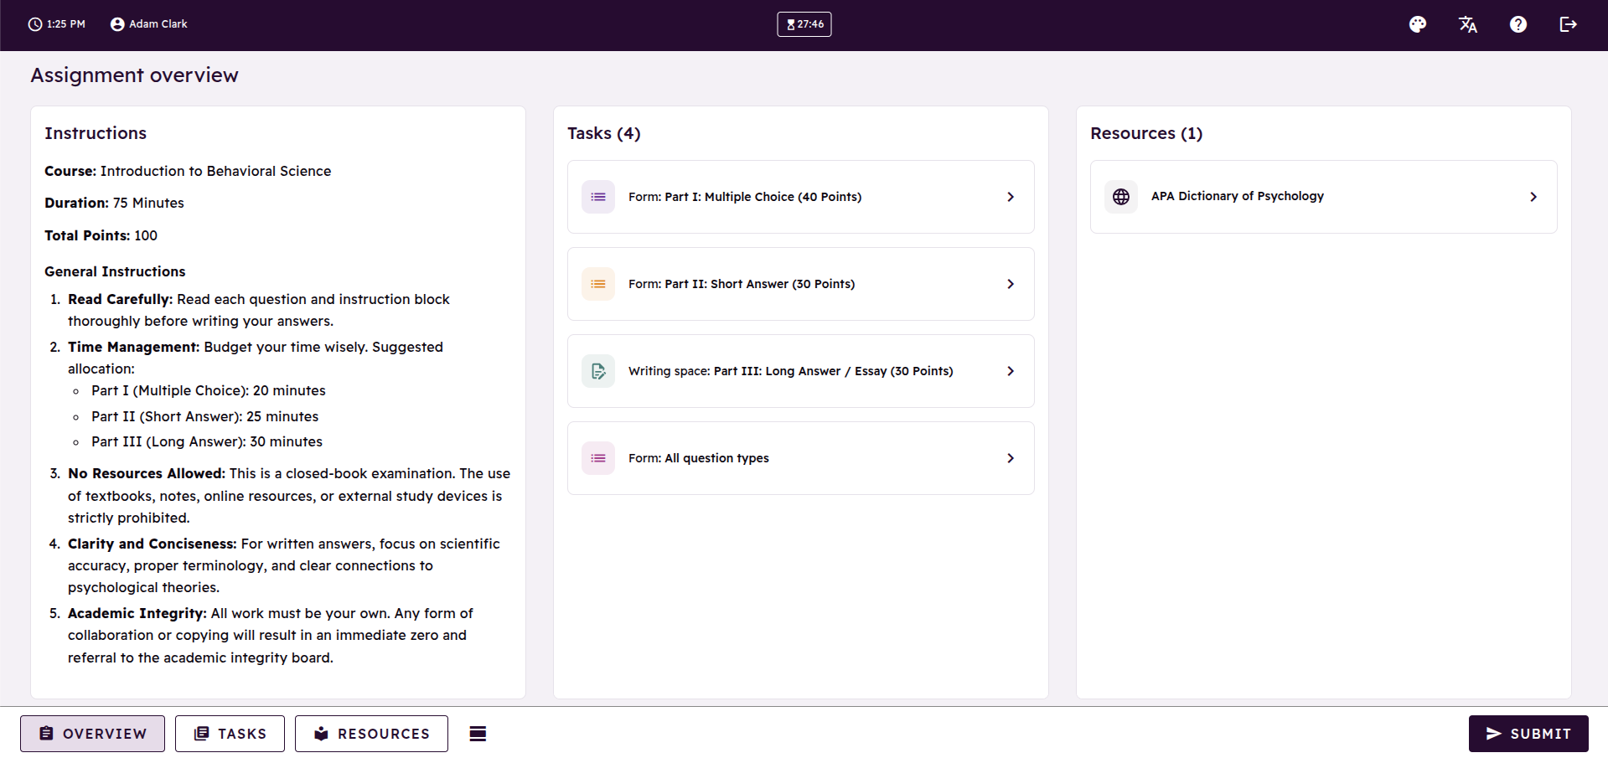Open Writing space: Part III: Long Answer / Essay
This screenshot has width=1608, height=758.
801,371
